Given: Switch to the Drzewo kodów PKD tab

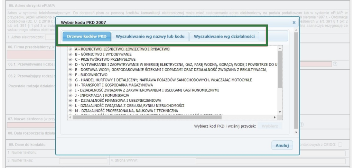Looking at the screenshot, I should (87, 37).
